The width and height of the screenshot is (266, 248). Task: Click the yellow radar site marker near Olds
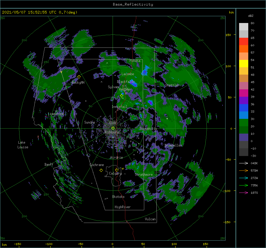click(113, 128)
